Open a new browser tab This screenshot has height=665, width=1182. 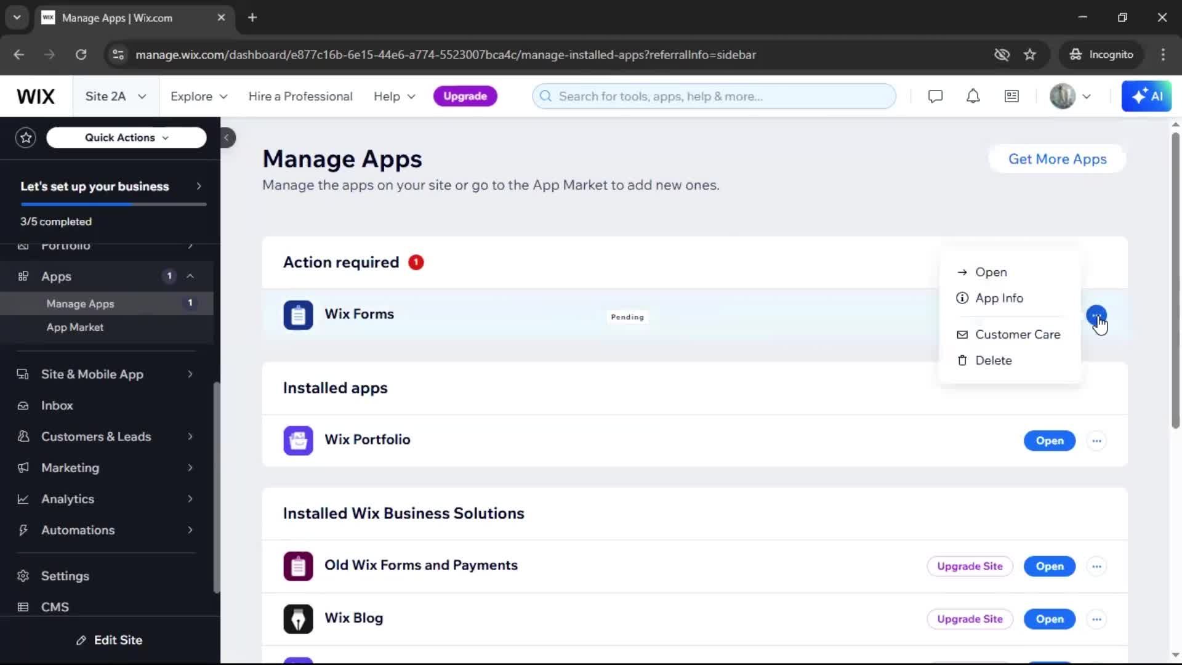[x=252, y=18]
